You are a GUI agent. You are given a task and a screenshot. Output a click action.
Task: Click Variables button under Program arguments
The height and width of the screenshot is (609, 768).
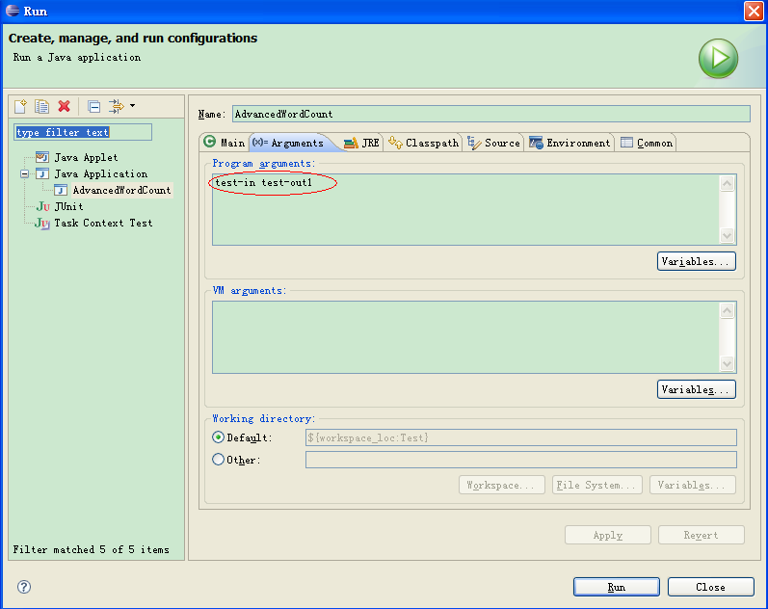pyautogui.click(x=696, y=261)
